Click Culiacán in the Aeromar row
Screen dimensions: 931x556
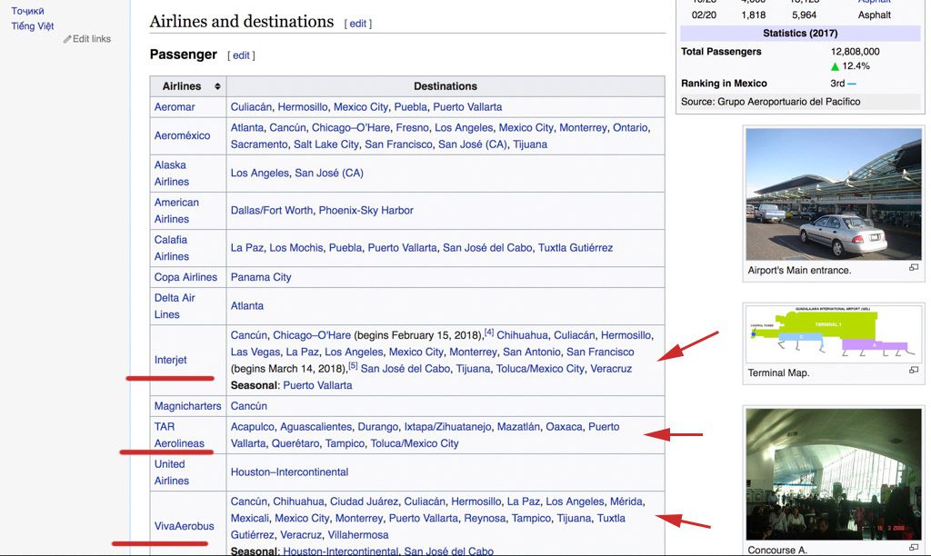251,107
